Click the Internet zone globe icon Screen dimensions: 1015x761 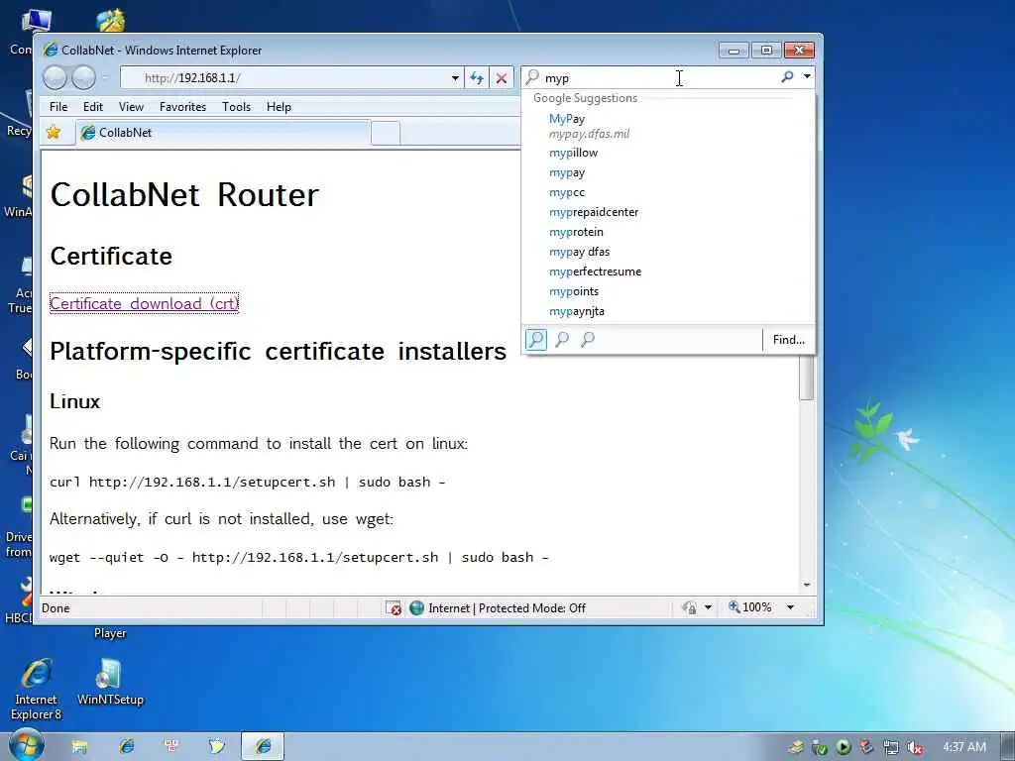(417, 607)
